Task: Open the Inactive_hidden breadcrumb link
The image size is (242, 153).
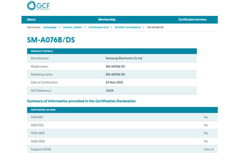Action: coord(72,27)
